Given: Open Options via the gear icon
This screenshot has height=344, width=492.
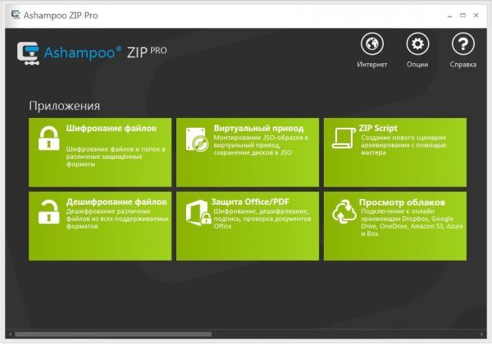Looking at the screenshot, I should coord(418,44).
